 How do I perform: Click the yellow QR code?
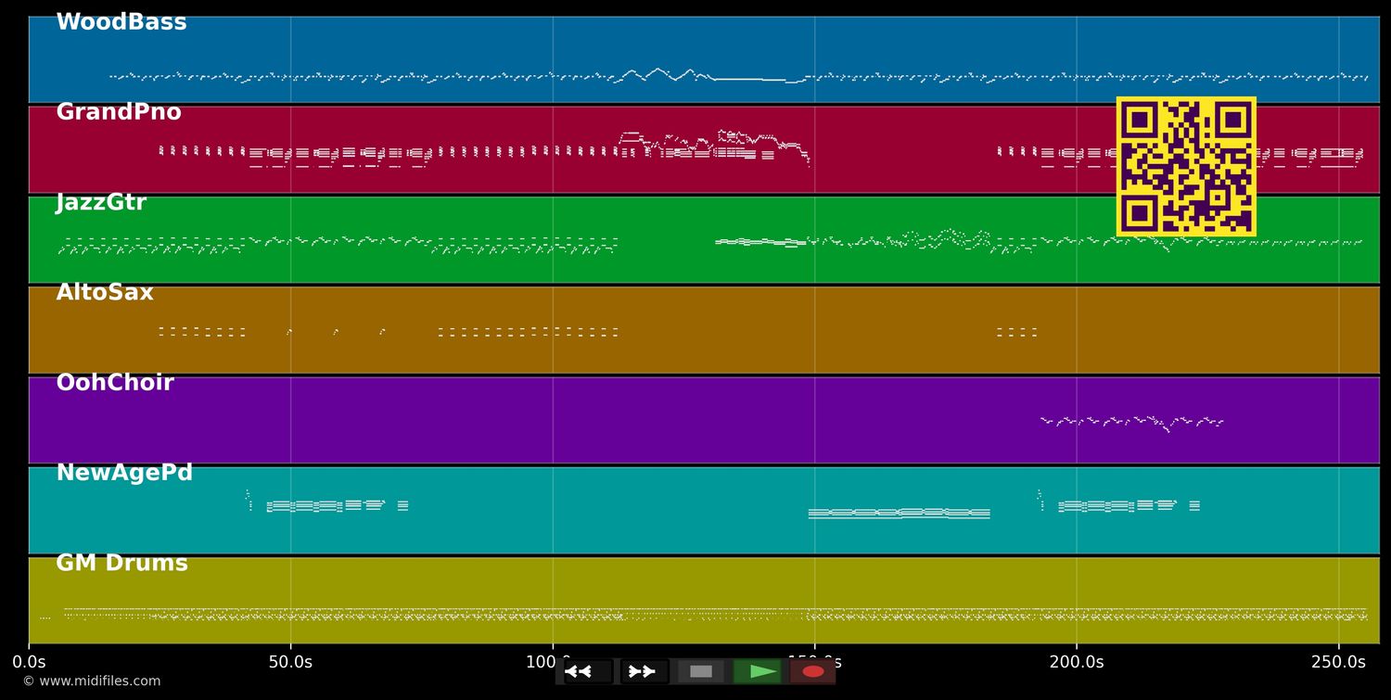click(x=1186, y=167)
